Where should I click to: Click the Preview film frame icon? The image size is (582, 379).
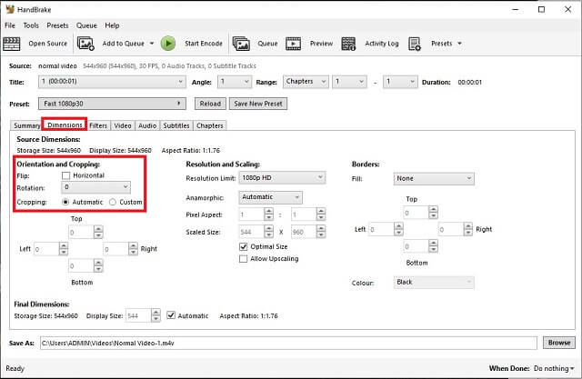(x=293, y=44)
